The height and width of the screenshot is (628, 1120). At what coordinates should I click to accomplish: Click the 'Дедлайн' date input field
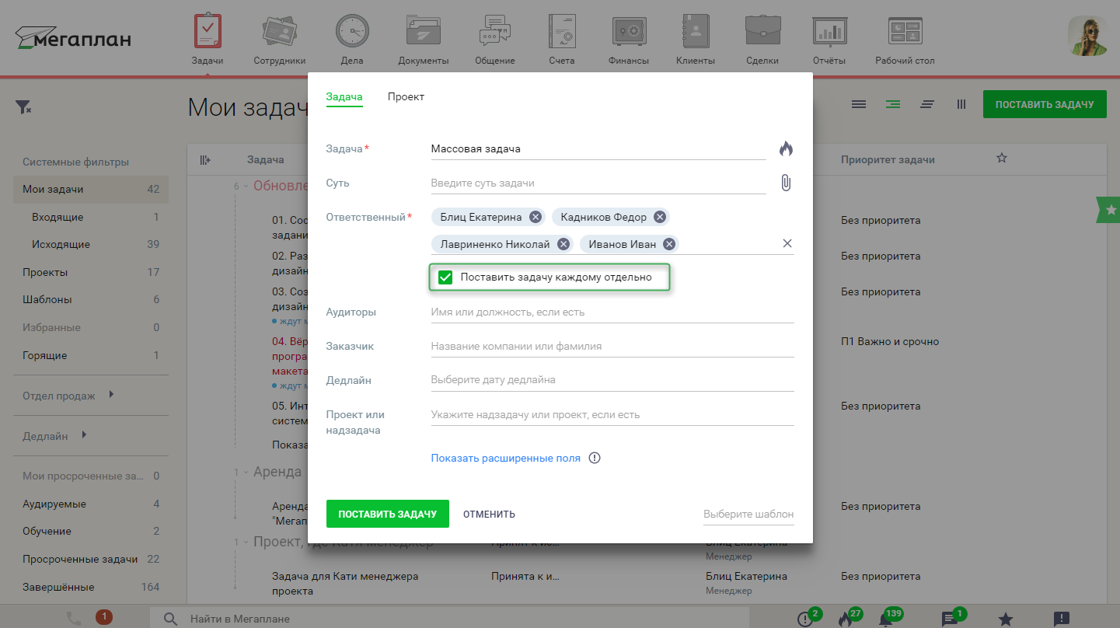click(x=612, y=380)
